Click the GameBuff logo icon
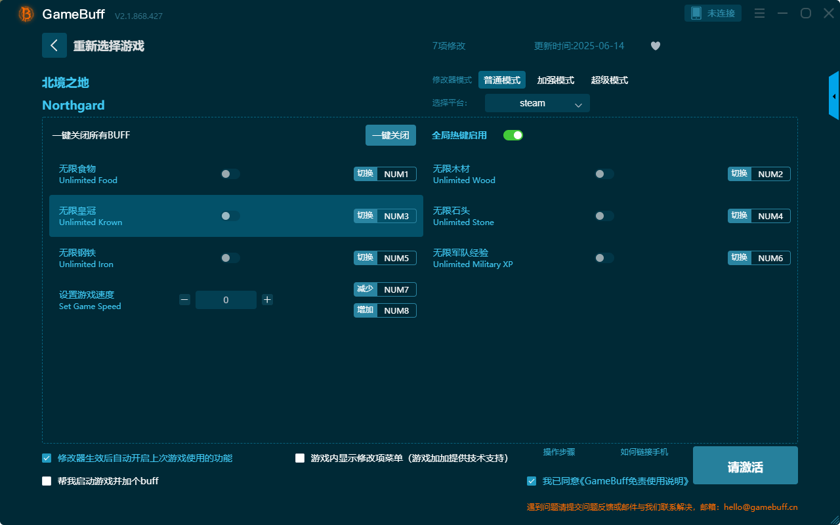The width and height of the screenshot is (840, 525). pyautogui.click(x=26, y=14)
